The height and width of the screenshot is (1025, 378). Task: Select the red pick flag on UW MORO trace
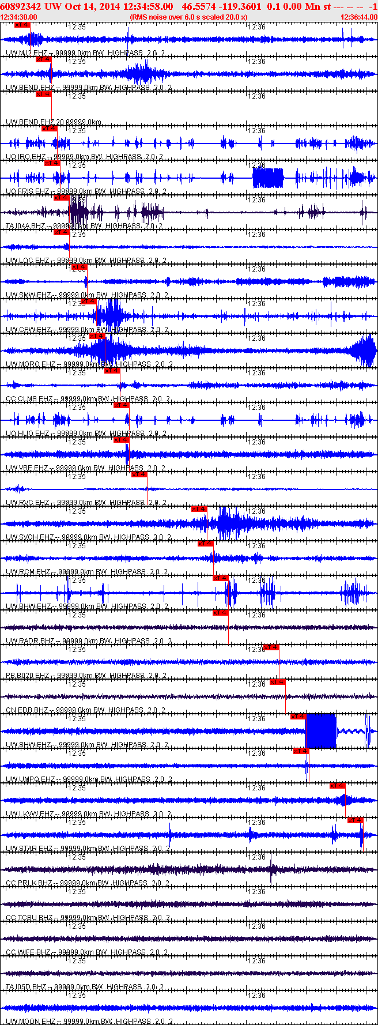click(x=97, y=336)
